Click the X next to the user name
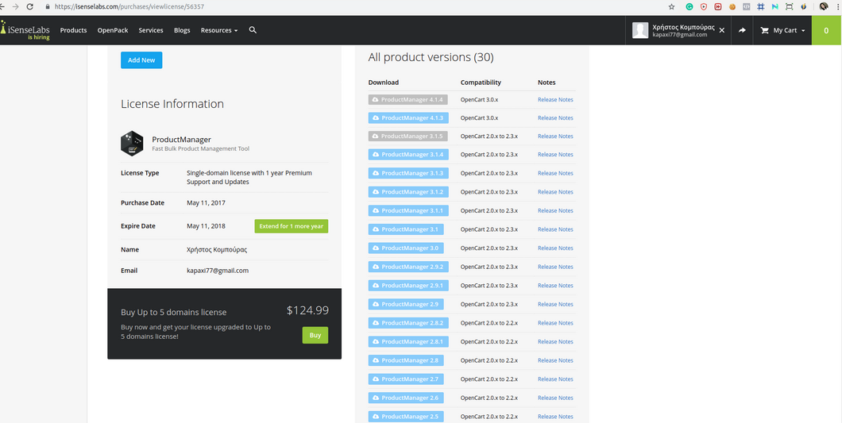 [721, 30]
